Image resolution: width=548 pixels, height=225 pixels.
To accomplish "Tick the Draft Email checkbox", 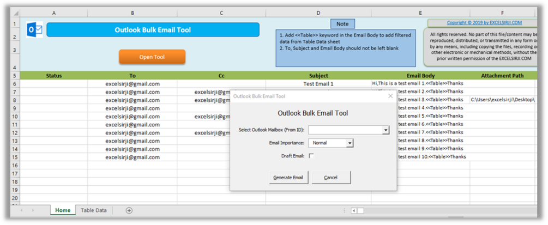I will click(311, 156).
